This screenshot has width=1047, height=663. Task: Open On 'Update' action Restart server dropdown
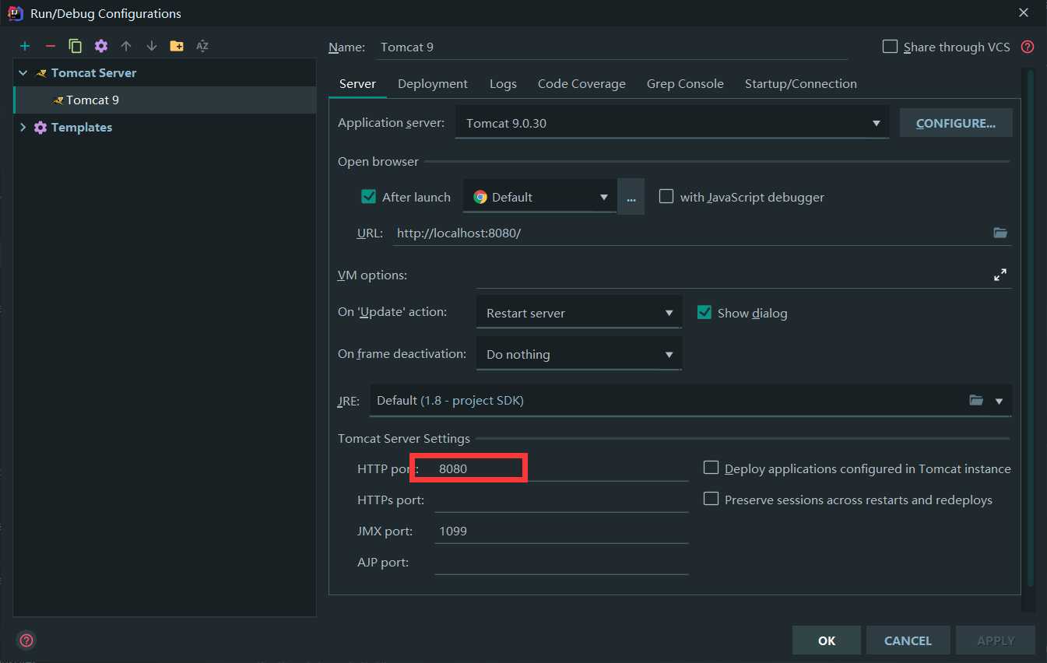tap(579, 313)
